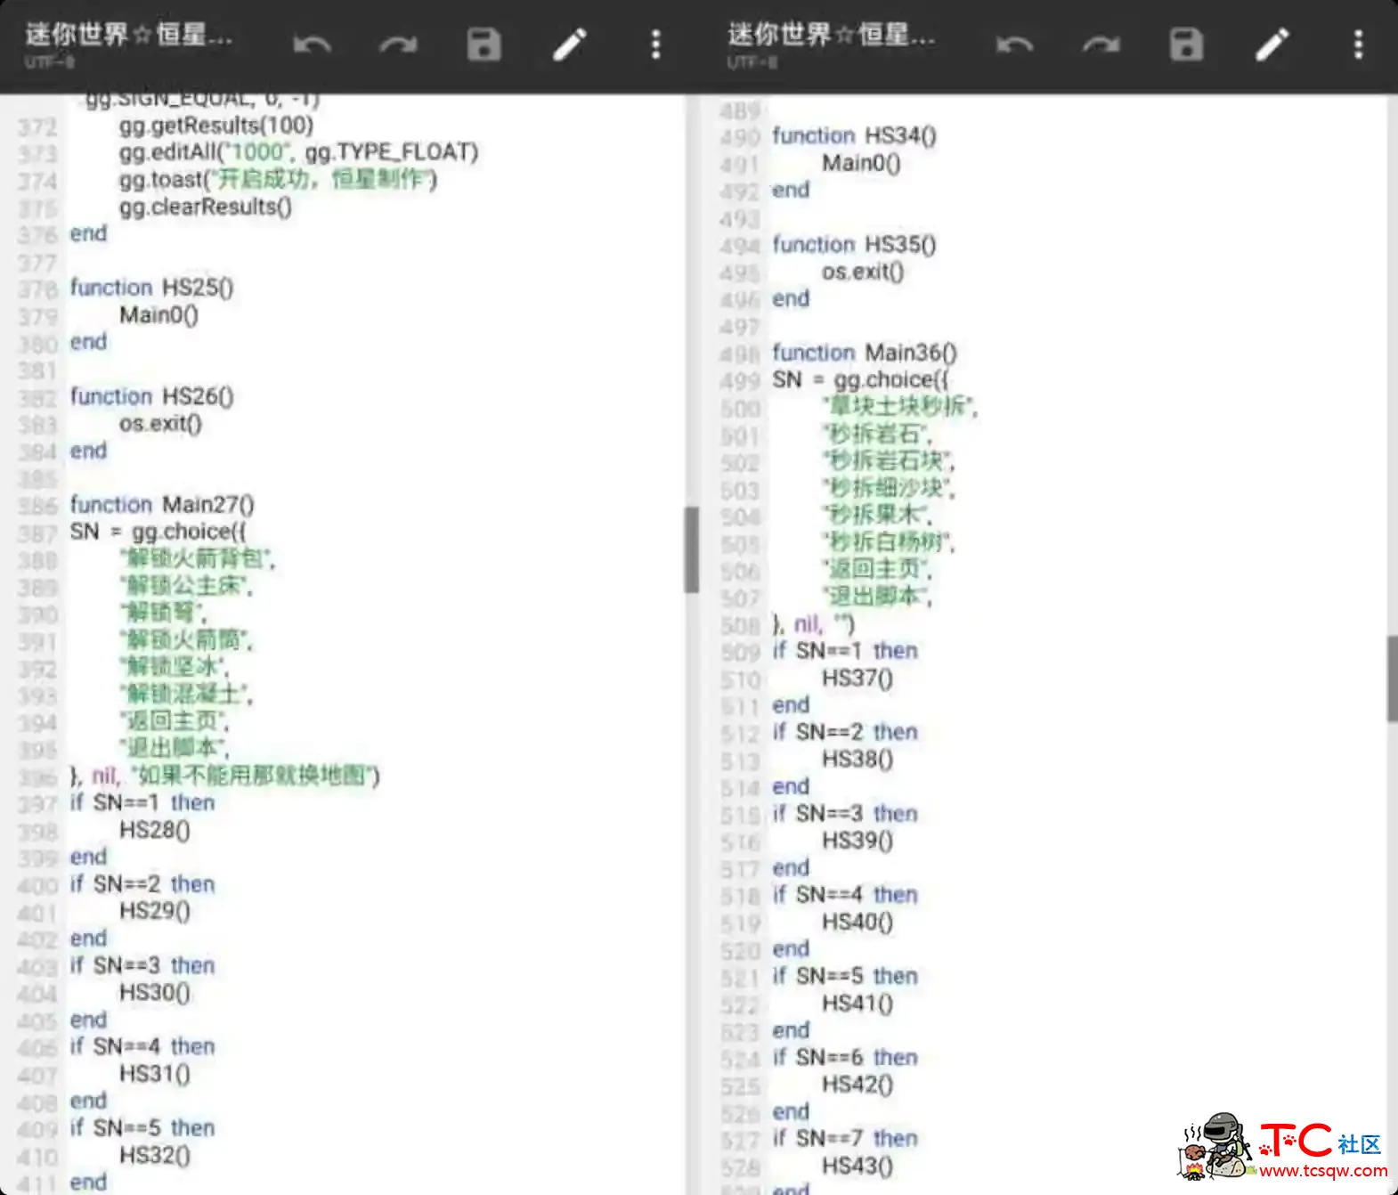Click '}, nil, "")' on line 508
This screenshot has width=1398, height=1195.
[x=813, y=624]
